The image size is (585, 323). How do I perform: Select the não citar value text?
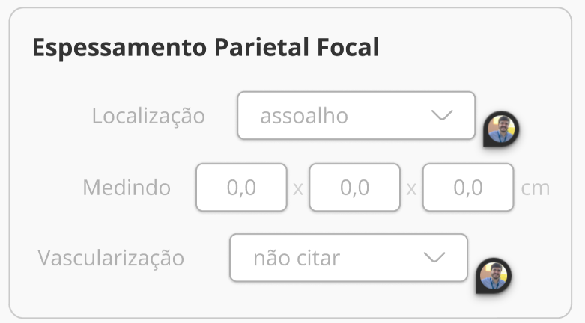(x=297, y=258)
